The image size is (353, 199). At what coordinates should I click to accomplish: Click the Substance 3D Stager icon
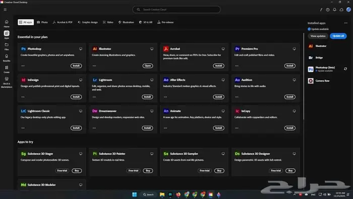tap(23, 154)
